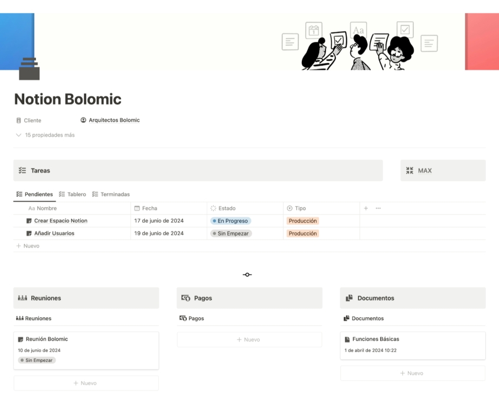
Task: Click Nuevo under the Pagos section
Action: tap(249, 339)
